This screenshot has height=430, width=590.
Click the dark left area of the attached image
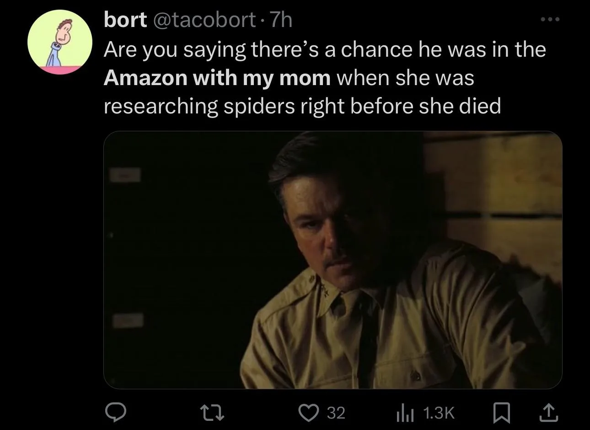pyautogui.click(x=183, y=252)
